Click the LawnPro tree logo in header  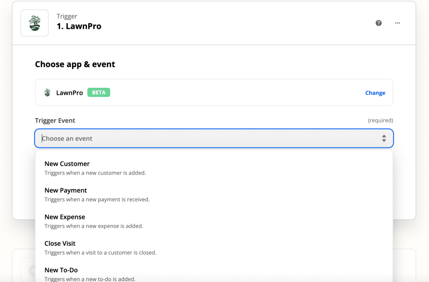(x=34, y=23)
